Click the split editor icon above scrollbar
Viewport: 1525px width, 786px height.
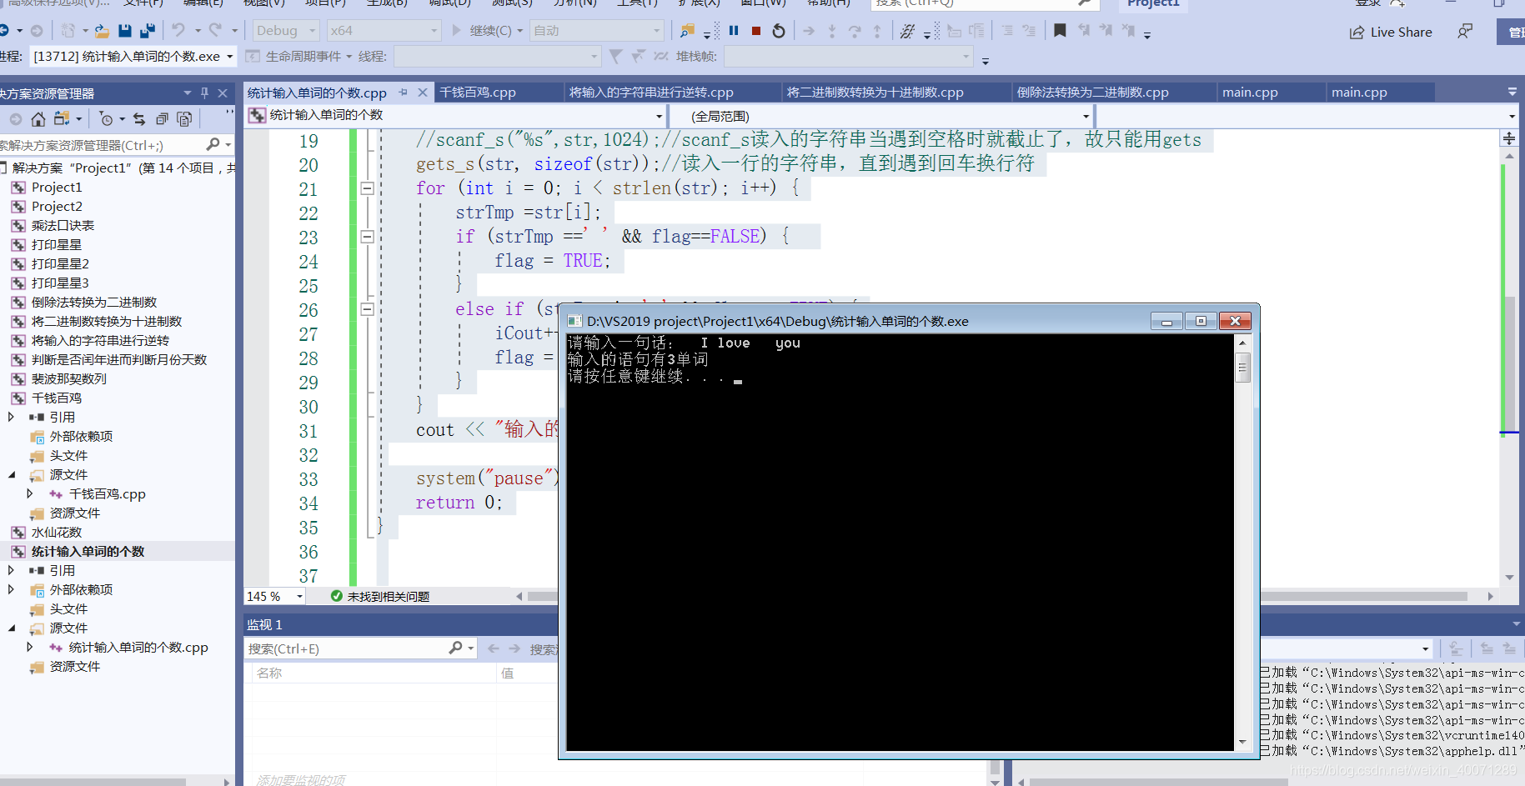(x=1509, y=138)
